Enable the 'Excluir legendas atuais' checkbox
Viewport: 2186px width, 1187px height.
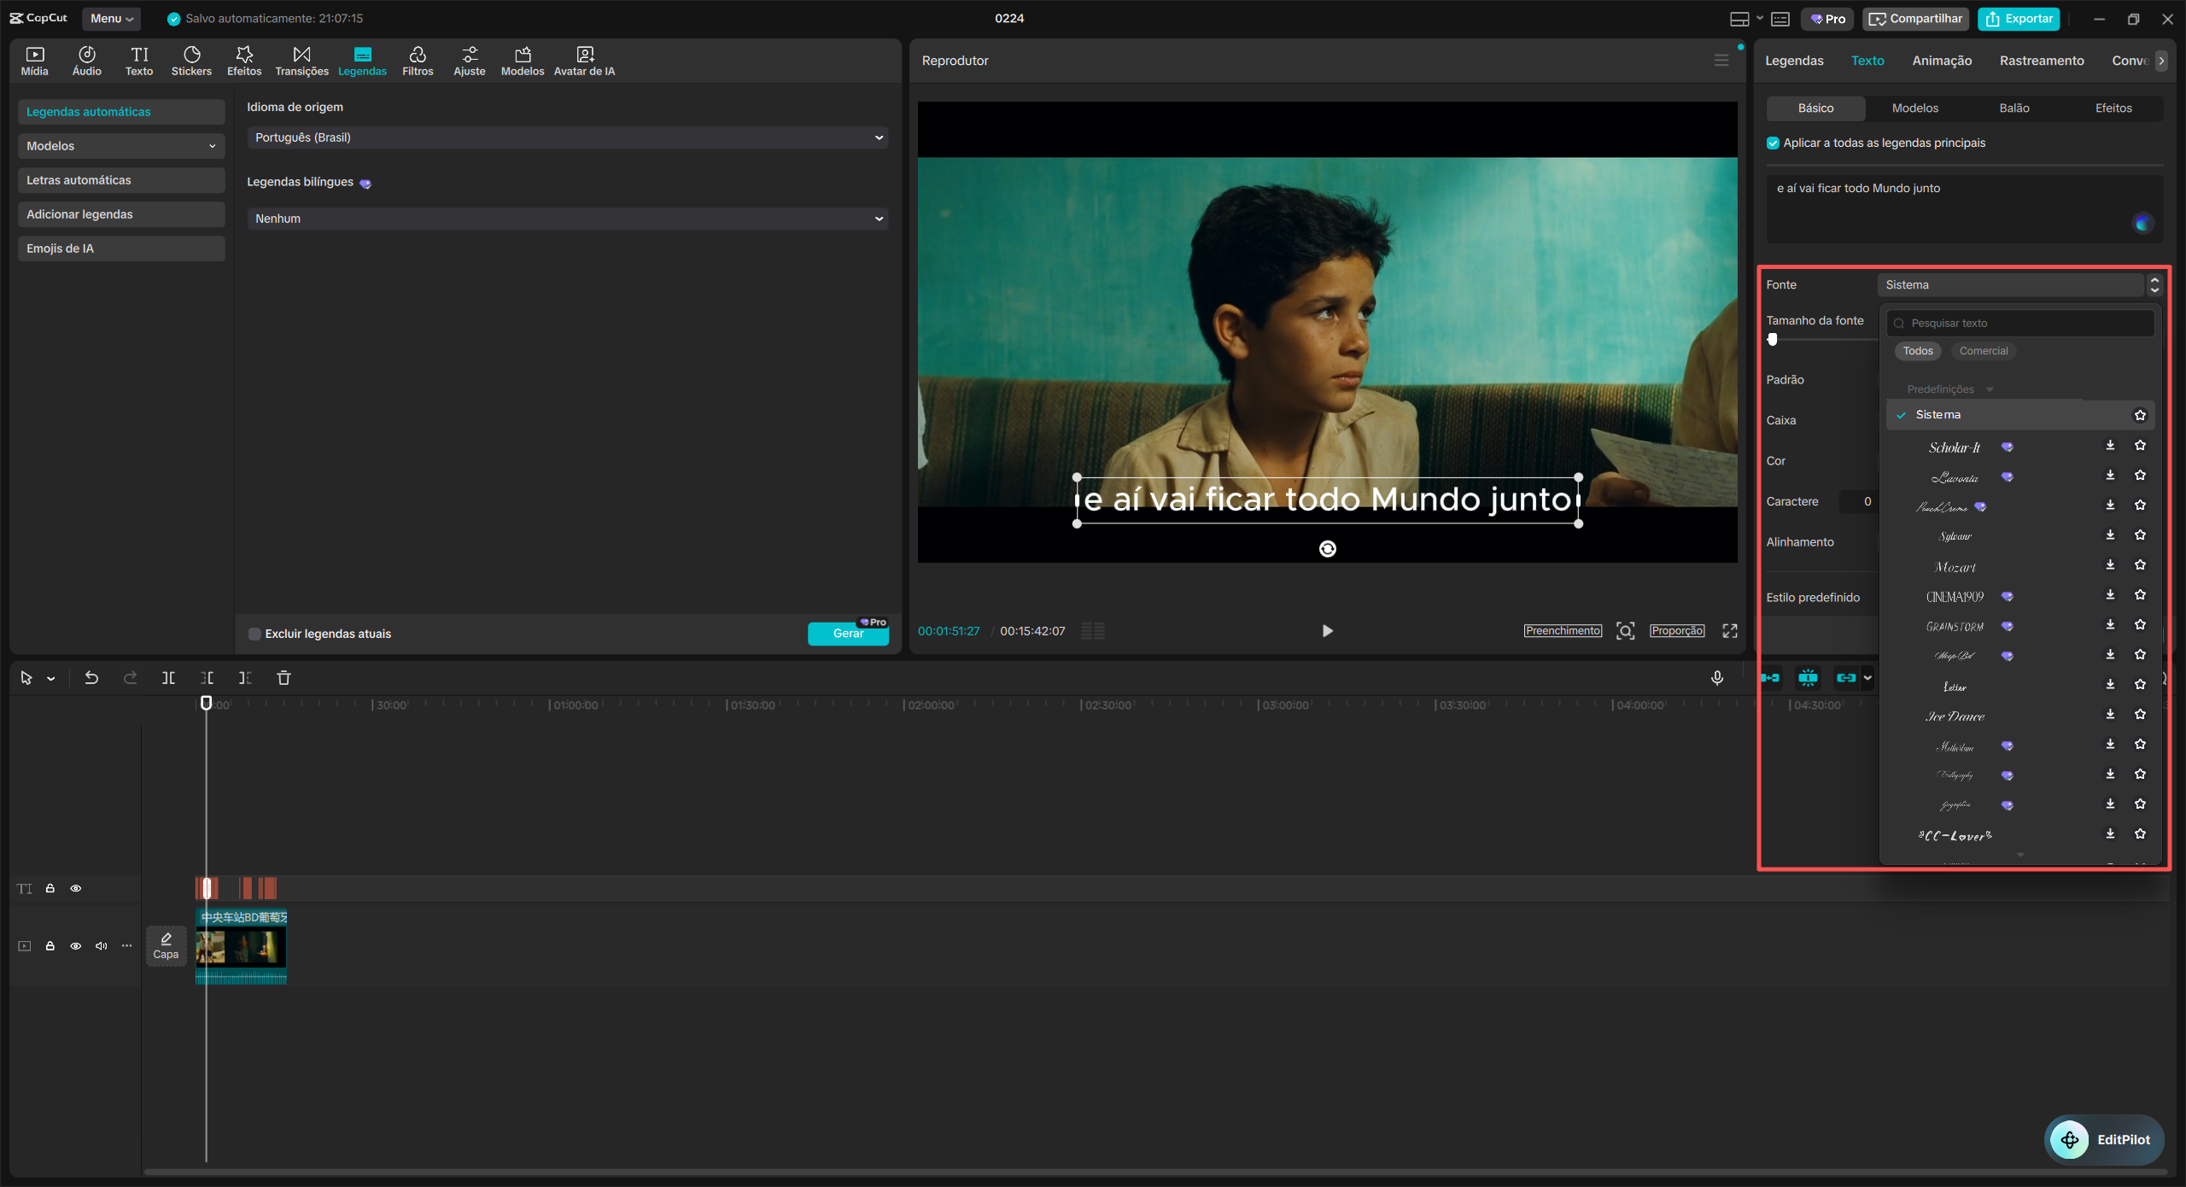254,634
